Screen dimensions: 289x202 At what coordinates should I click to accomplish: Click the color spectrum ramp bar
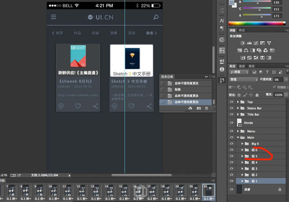[x=257, y=23]
